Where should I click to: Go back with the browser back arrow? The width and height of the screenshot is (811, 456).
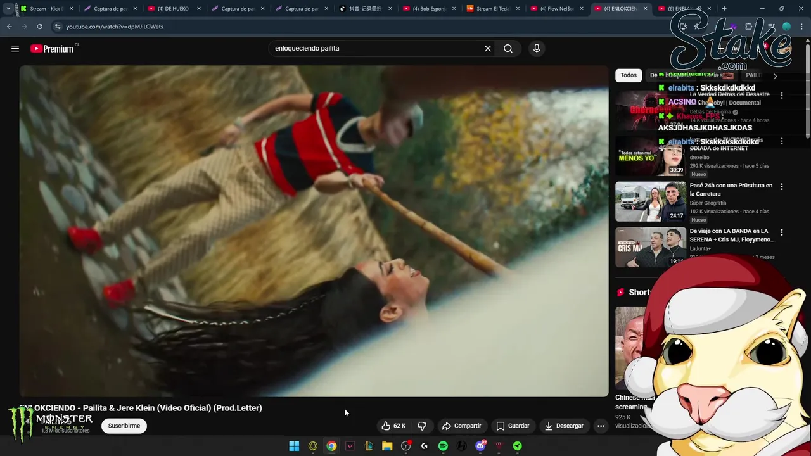(x=10, y=27)
